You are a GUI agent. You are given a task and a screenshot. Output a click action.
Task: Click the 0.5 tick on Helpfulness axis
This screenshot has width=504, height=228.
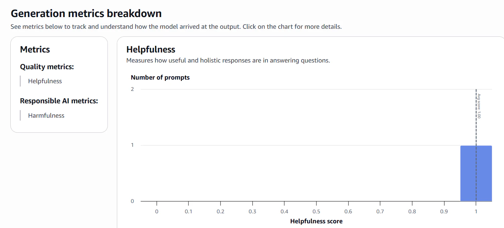[x=316, y=212]
